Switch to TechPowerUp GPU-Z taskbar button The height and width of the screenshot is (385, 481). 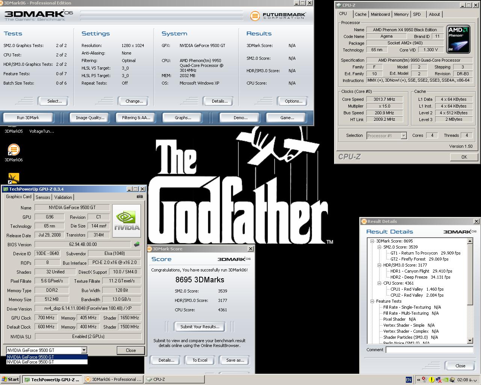tap(52, 379)
